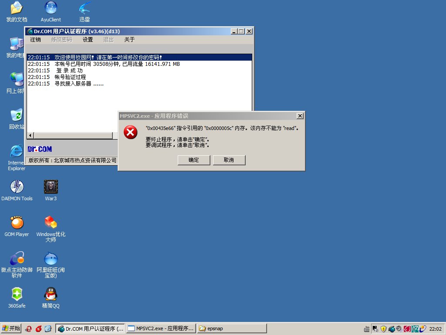The width and height of the screenshot is (446, 335).
Task: Select the 我的电脑 desktop icon
Action: point(16,47)
